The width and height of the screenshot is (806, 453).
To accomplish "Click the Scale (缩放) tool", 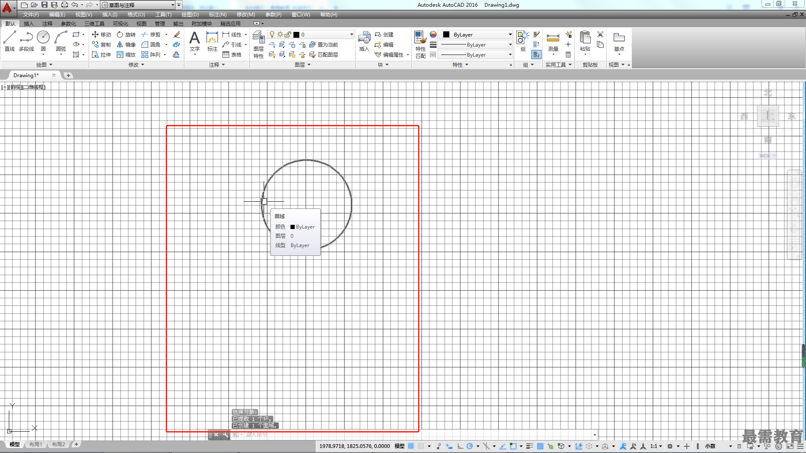I will 126,55.
